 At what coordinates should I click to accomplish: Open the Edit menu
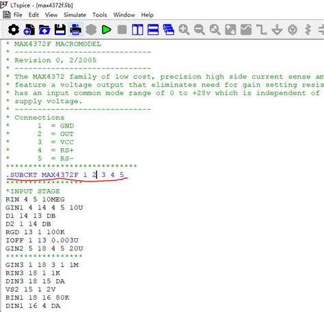33,15
